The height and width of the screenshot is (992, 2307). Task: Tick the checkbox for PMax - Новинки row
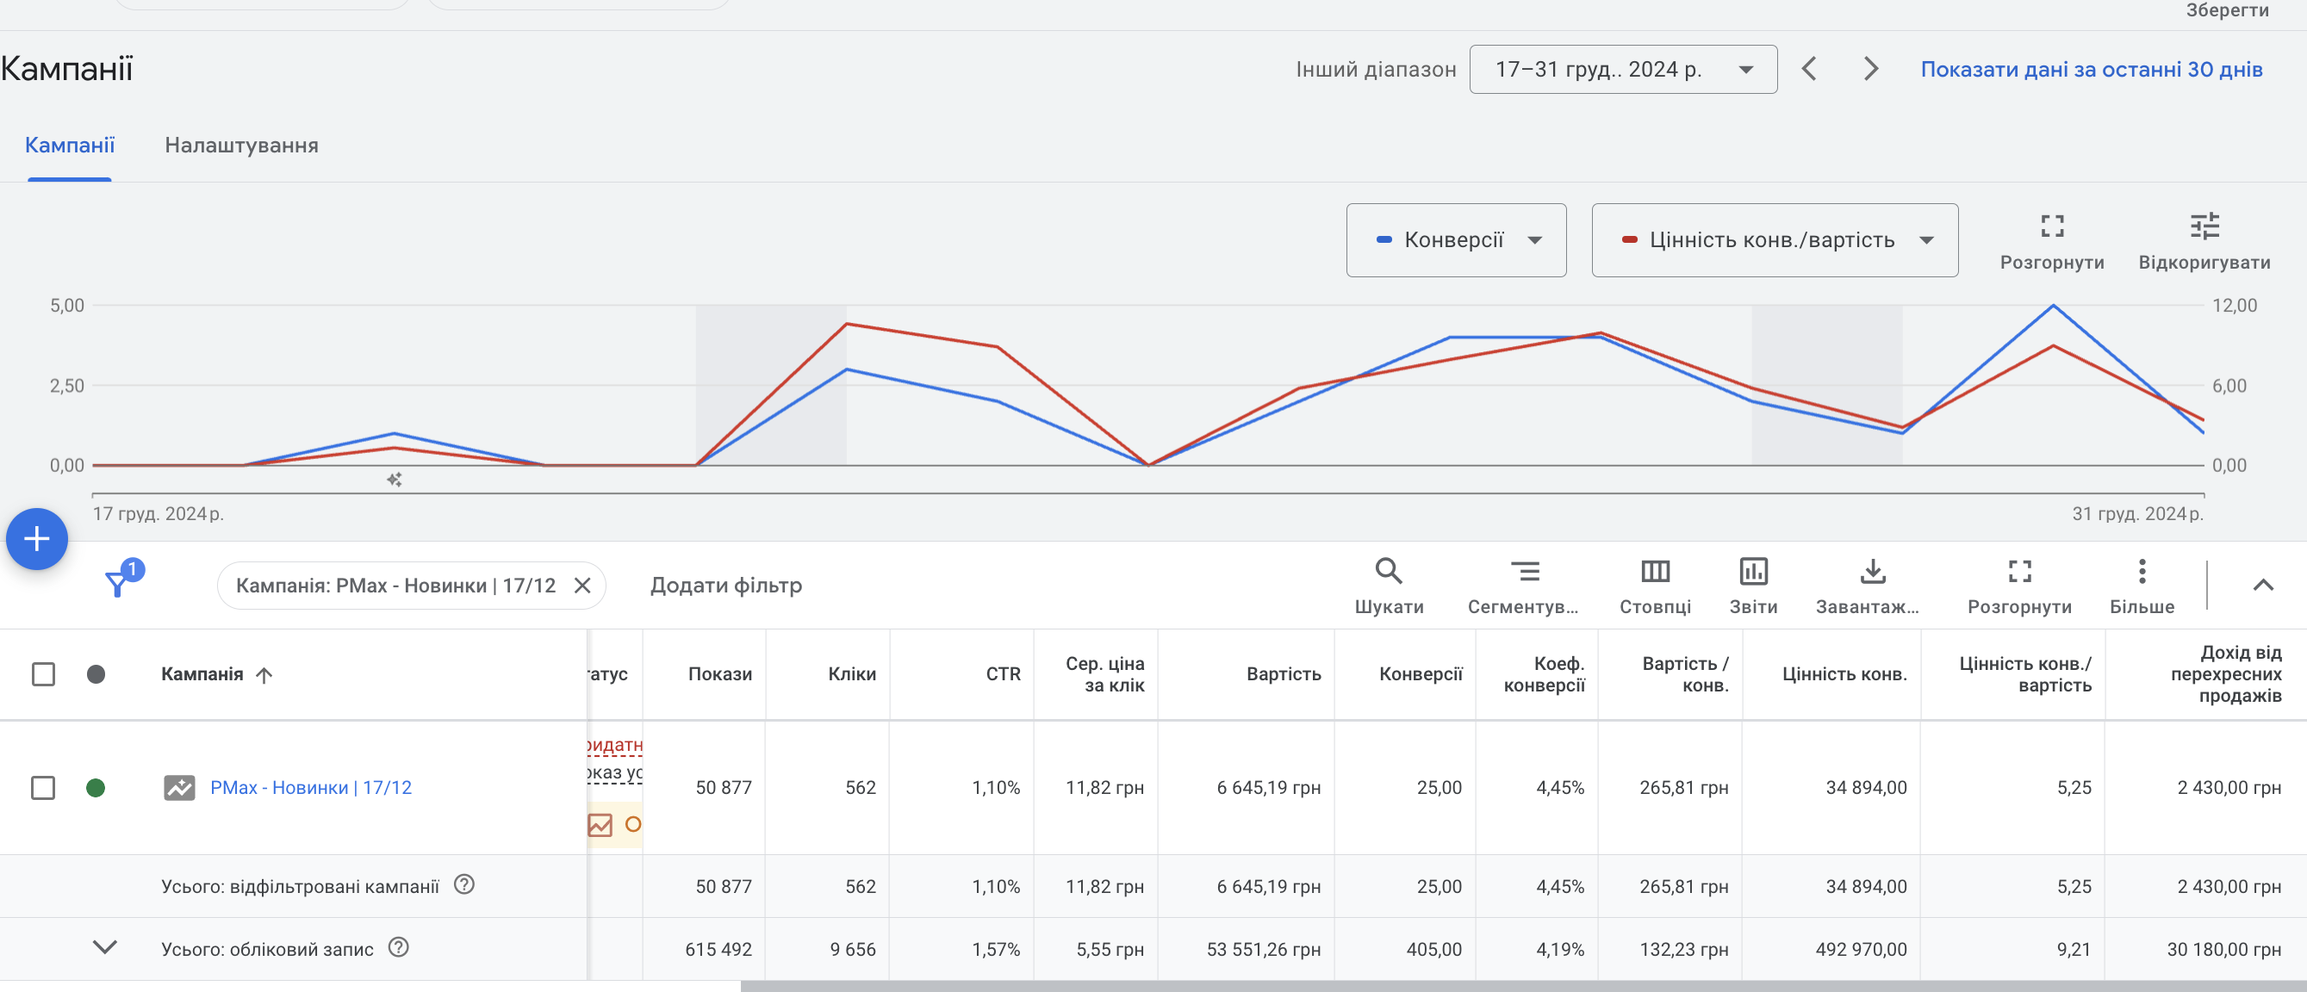point(43,787)
